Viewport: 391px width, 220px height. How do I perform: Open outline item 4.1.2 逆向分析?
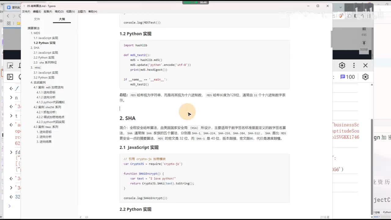pos(46,97)
